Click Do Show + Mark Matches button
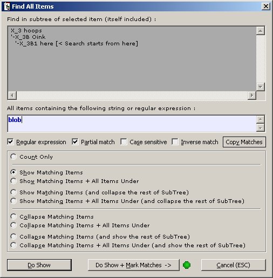Screen dimensions: 273x278 [x=134, y=265]
